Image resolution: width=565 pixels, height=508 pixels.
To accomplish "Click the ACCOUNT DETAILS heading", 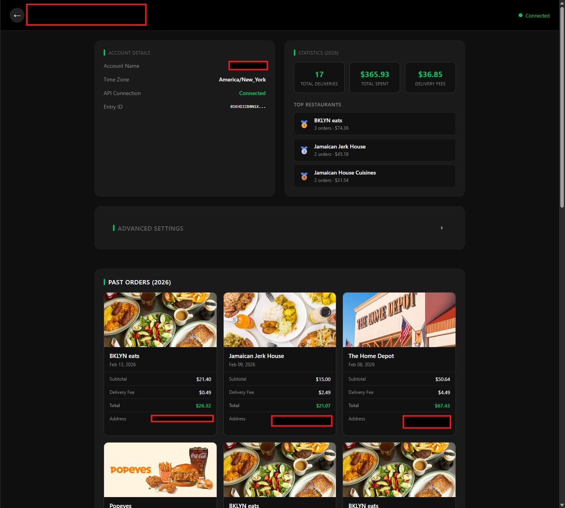I will coord(129,53).
